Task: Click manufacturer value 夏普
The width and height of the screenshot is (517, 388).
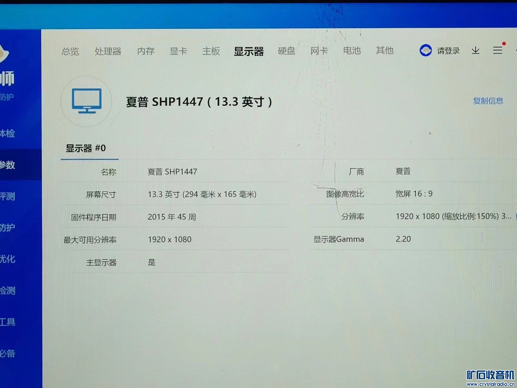Action: click(x=403, y=171)
